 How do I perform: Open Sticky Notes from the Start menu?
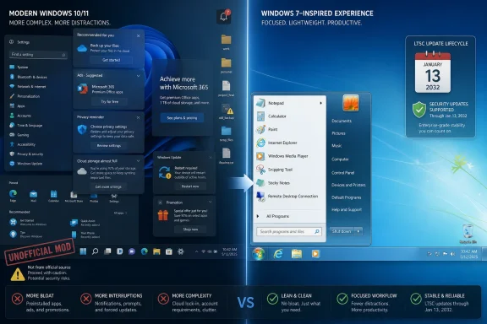[273, 183]
